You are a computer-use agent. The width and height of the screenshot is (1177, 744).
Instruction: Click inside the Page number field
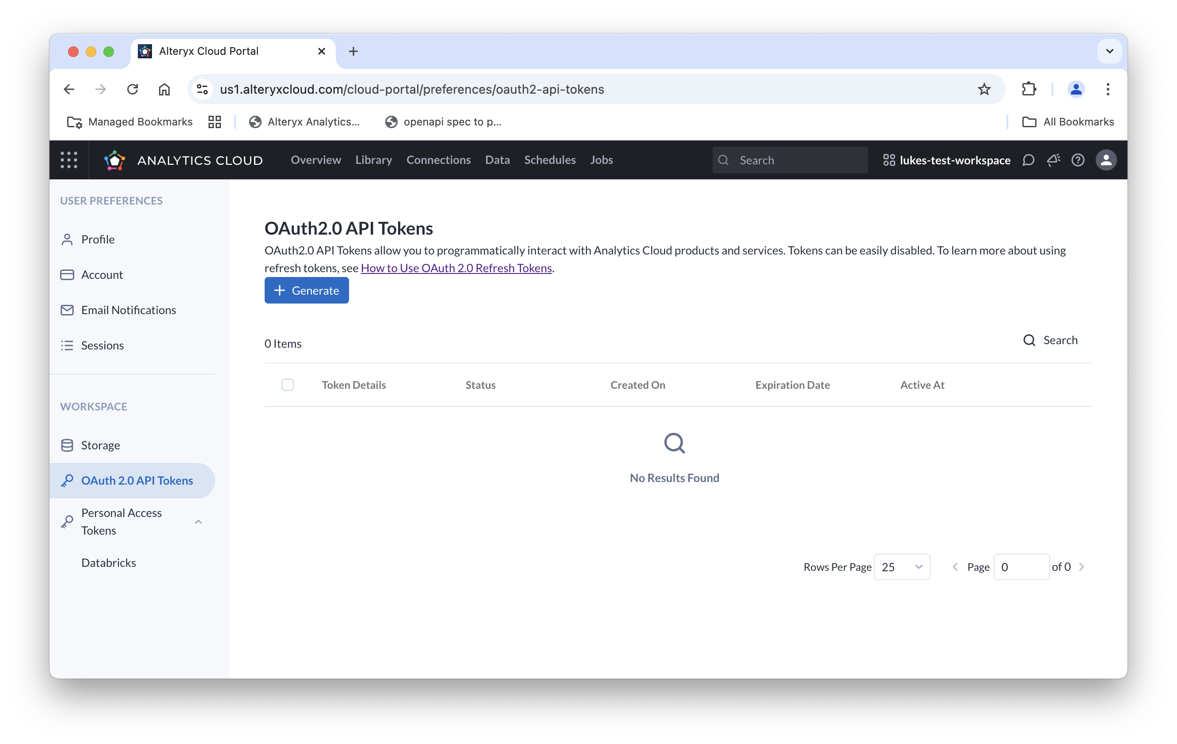[x=1021, y=566]
